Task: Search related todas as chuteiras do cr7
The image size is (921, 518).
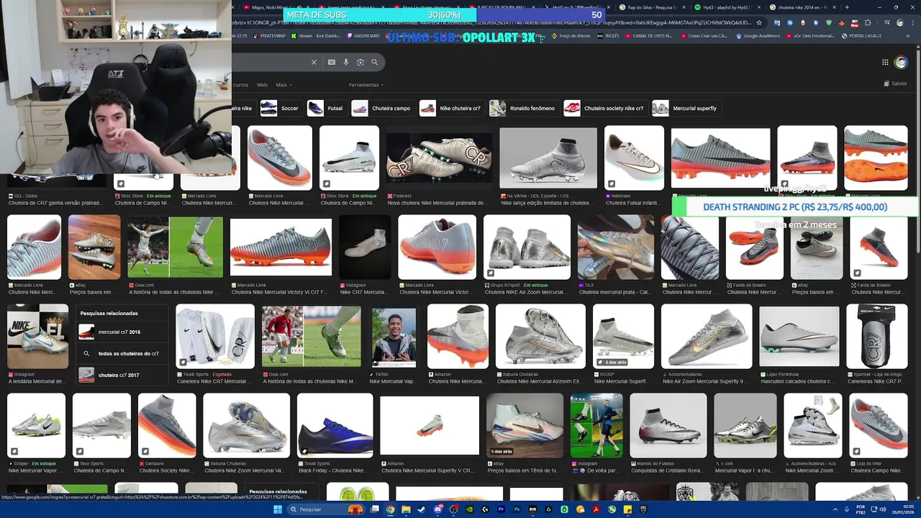Action: (122, 353)
